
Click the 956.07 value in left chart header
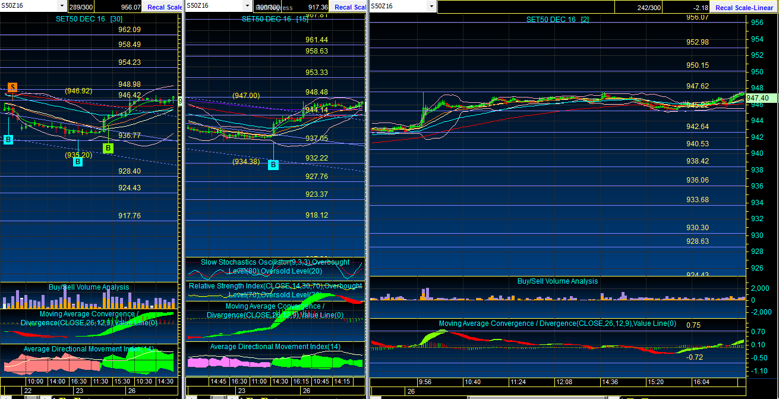coord(131,7)
